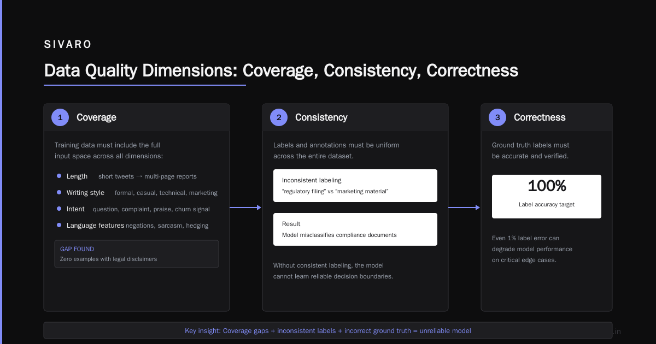Click the Inconsistent labeling white card
Viewport: 656px width, 344px height.
pyautogui.click(x=355, y=186)
